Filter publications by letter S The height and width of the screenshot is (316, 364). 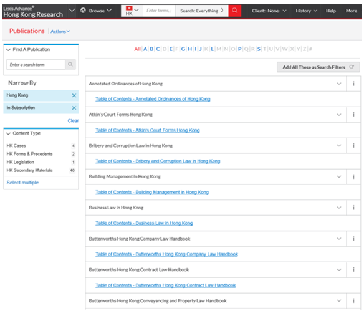(259, 49)
